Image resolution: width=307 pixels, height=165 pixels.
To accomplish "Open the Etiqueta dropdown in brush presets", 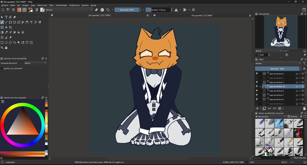I will coord(293,116).
